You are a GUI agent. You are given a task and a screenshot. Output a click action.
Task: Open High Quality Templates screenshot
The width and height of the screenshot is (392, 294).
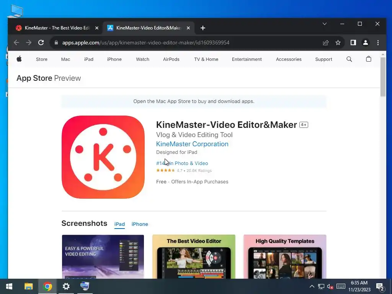point(285,256)
